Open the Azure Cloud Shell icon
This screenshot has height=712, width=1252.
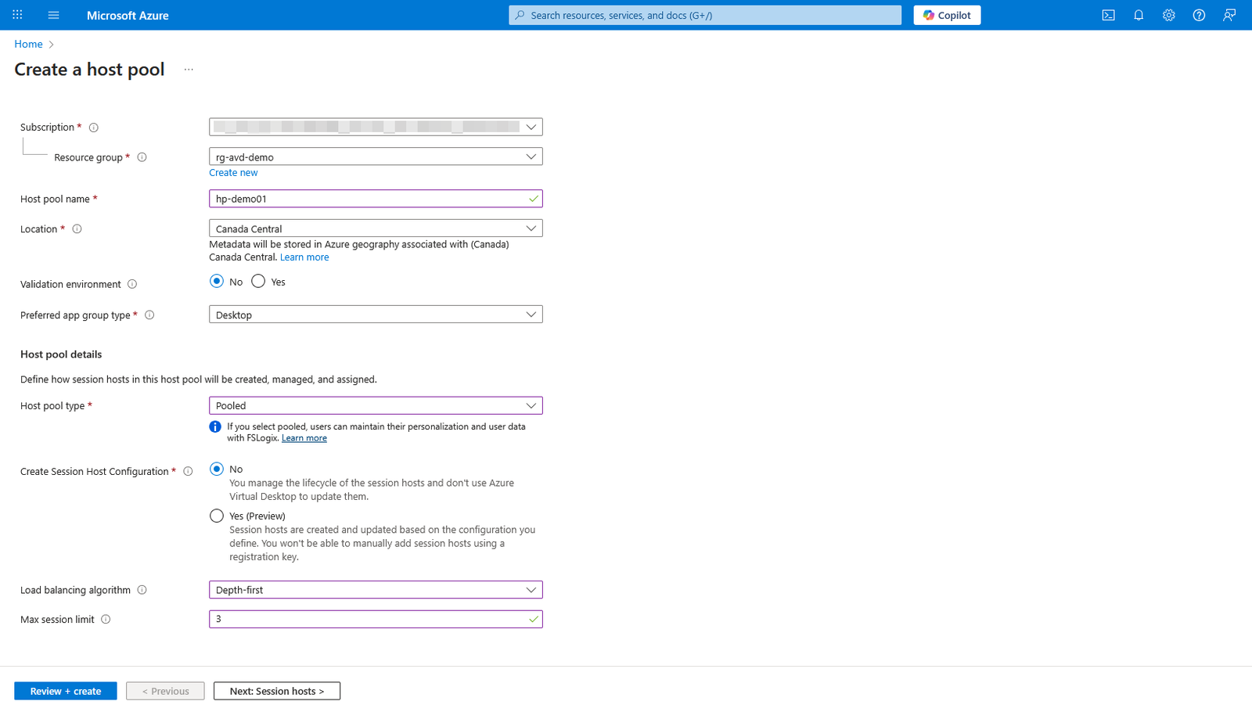1108,15
